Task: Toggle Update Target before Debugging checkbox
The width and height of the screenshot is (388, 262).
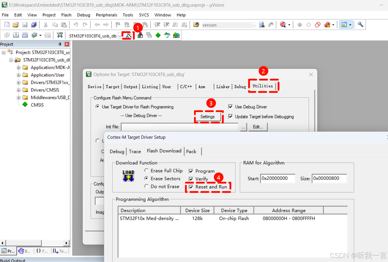Action: (230, 117)
